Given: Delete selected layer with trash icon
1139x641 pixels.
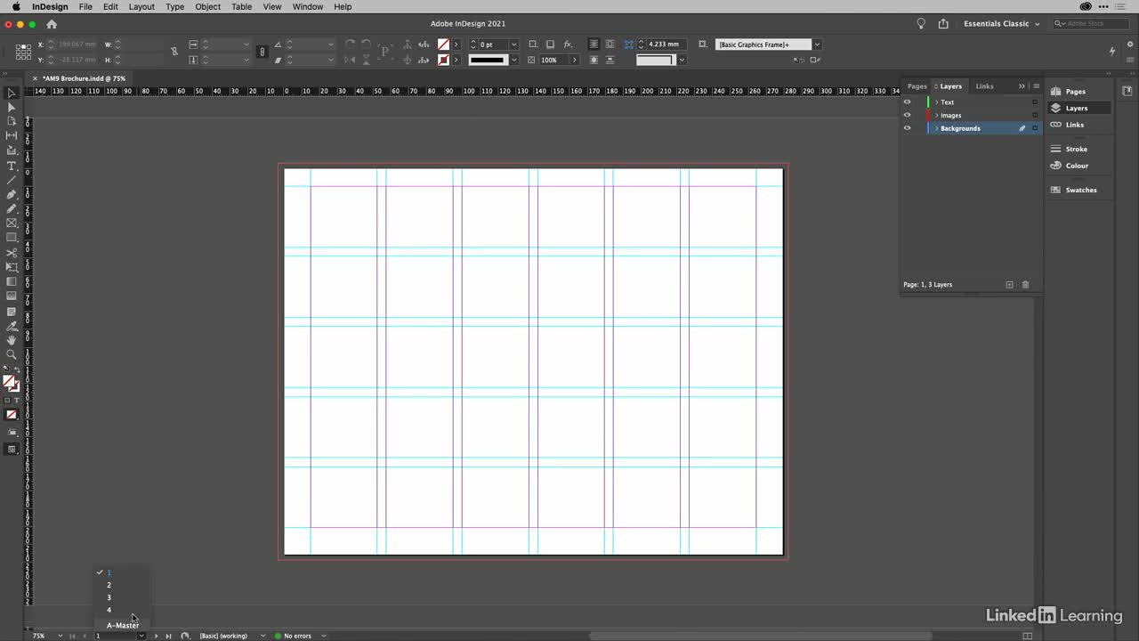Looking at the screenshot, I should click(1025, 285).
